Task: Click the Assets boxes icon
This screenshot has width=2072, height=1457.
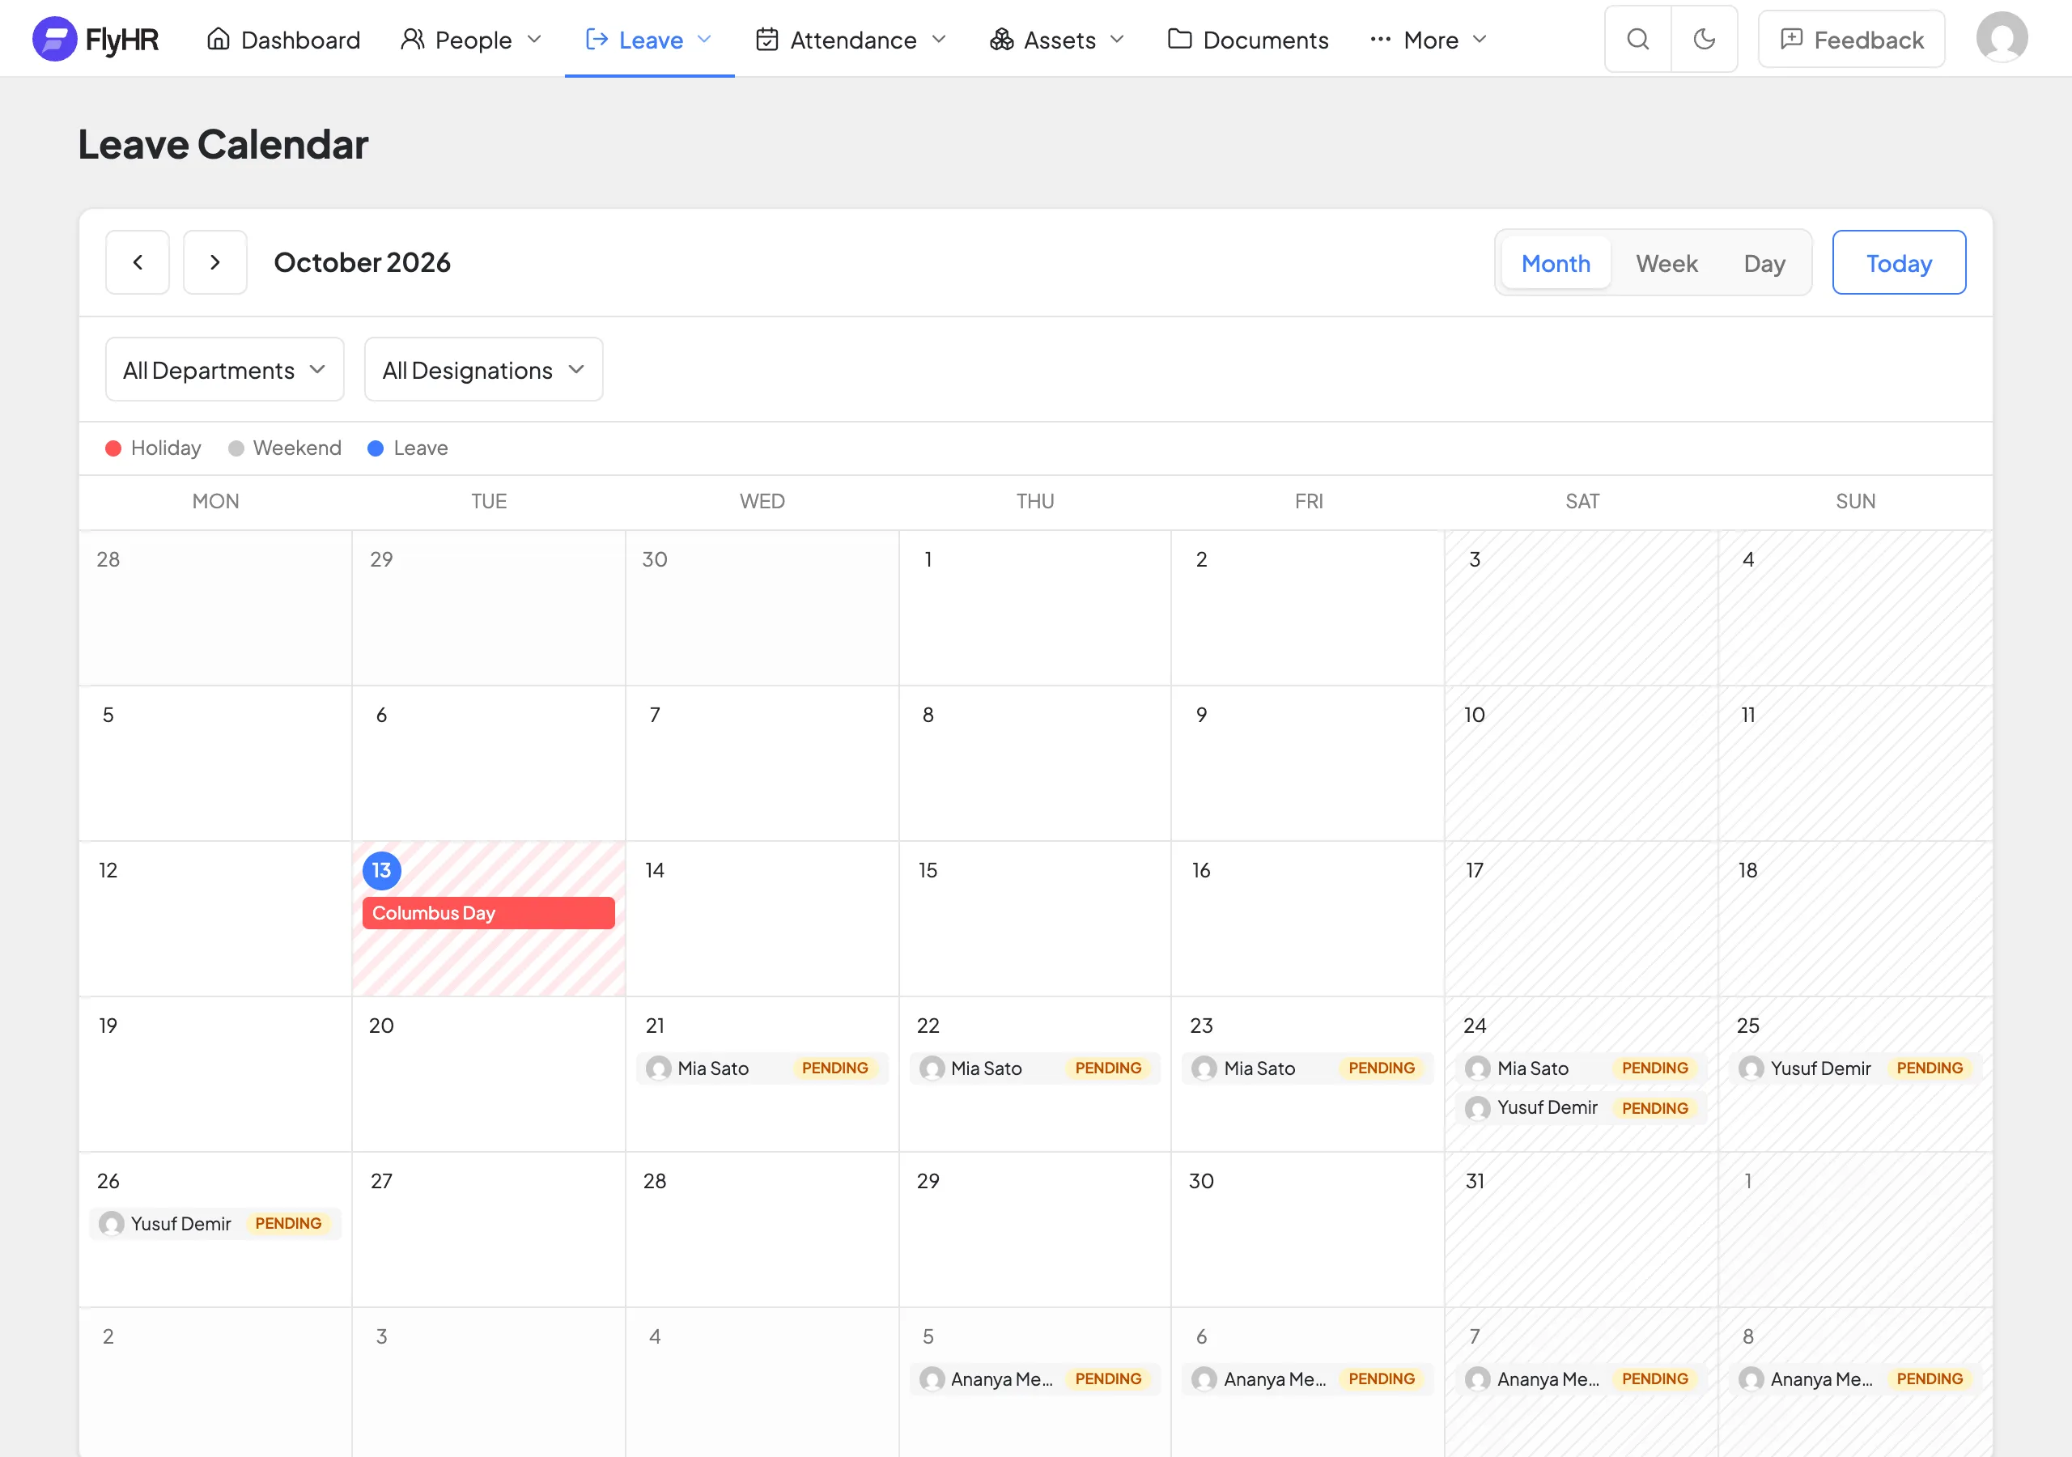Action: click(1002, 39)
